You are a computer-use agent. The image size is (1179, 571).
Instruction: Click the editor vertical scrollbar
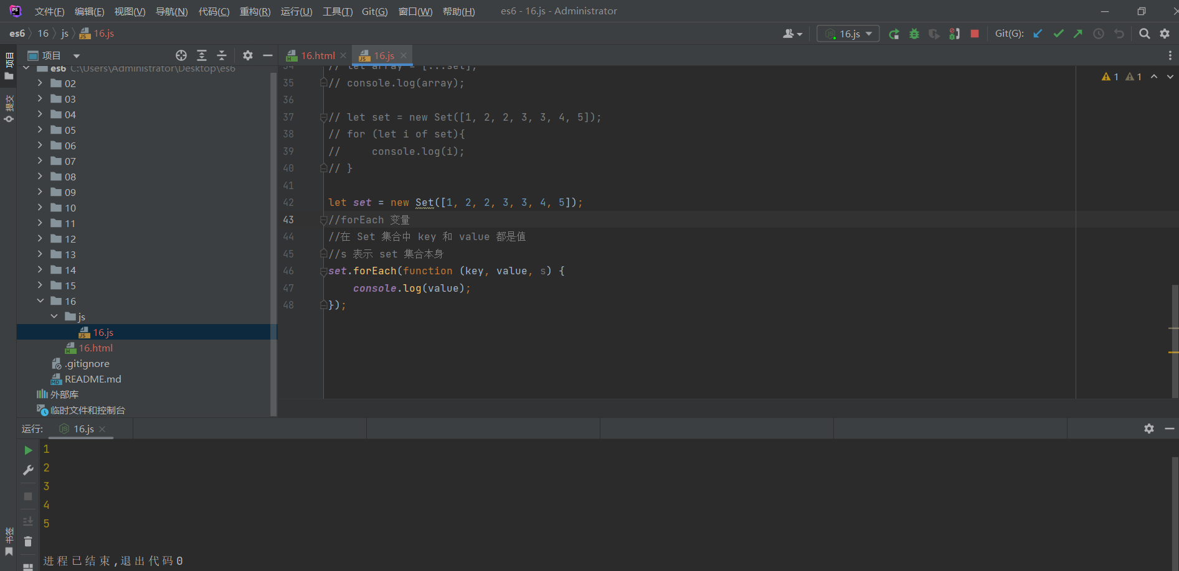(1175, 341)
